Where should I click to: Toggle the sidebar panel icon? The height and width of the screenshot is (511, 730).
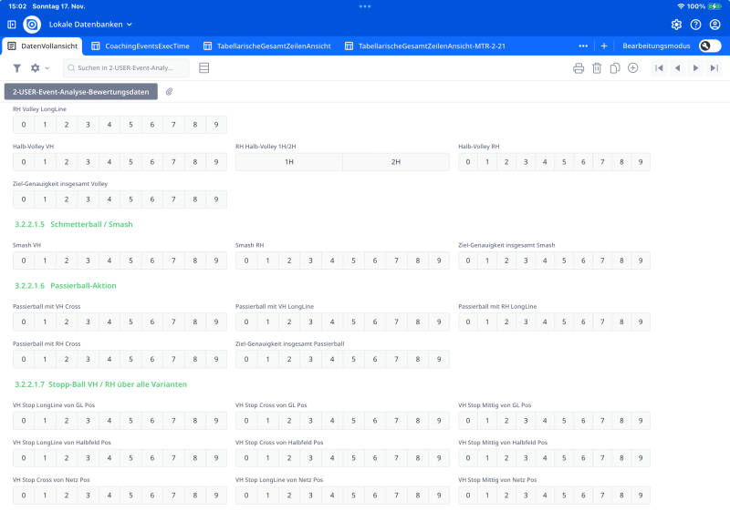tap(12, 25)
